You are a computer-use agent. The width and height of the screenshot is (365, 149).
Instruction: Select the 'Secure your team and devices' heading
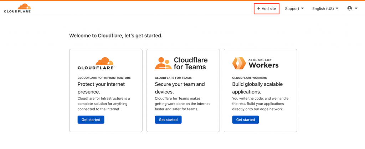pos(180,88)
